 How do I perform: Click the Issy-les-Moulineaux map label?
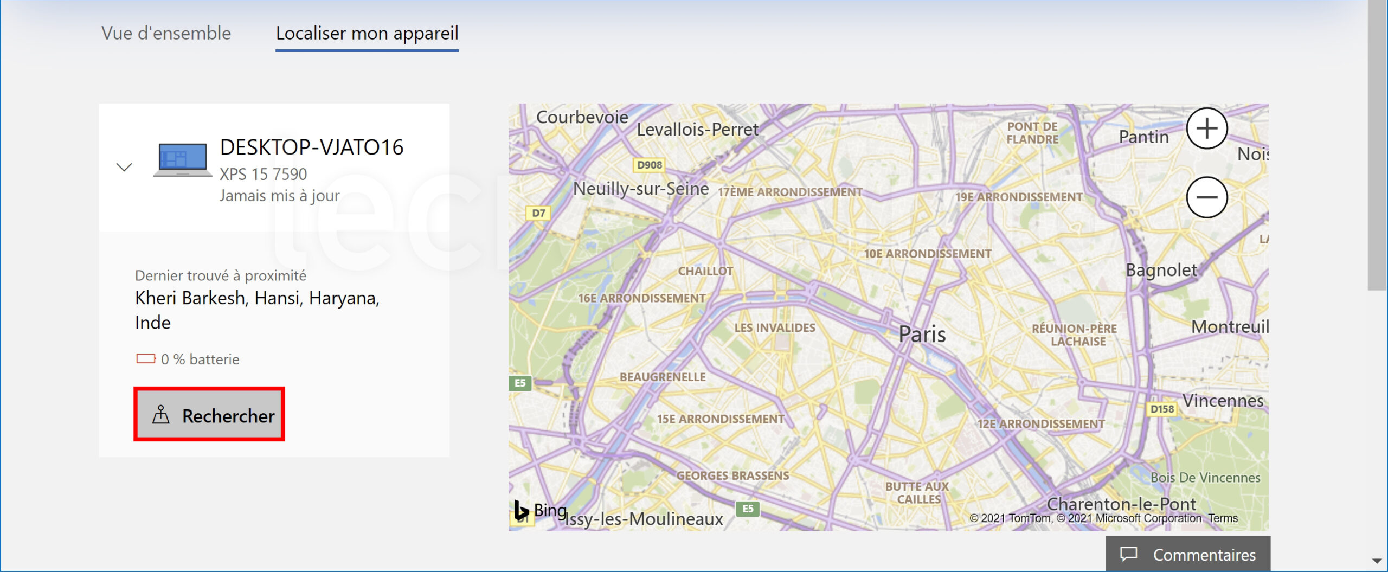(644, 519)
